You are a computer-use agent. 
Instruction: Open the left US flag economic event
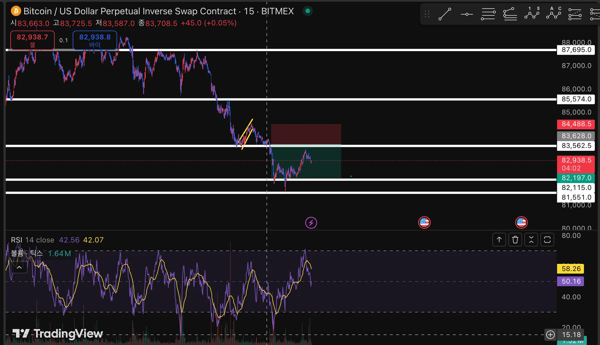(x=424, y=222)
